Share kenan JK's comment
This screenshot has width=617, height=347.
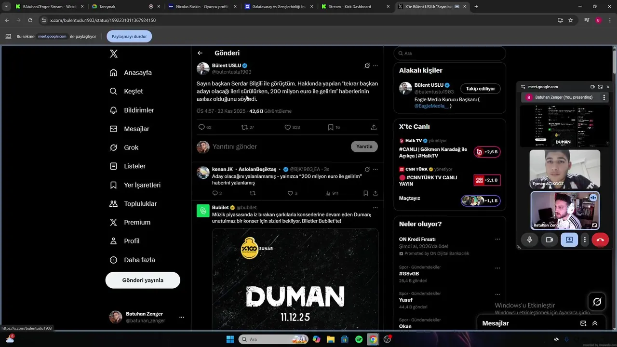pyautogui.click(x=376, y=193)
